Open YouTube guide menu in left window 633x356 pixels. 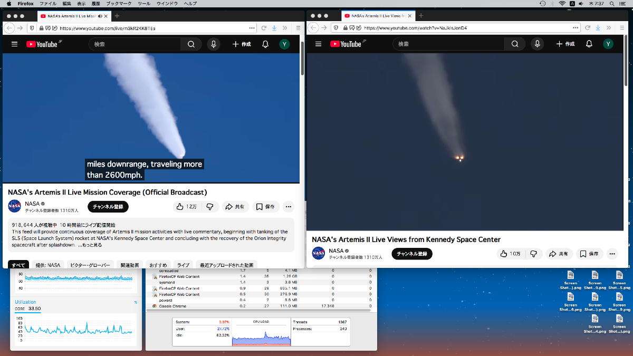(x=14, y=44)
